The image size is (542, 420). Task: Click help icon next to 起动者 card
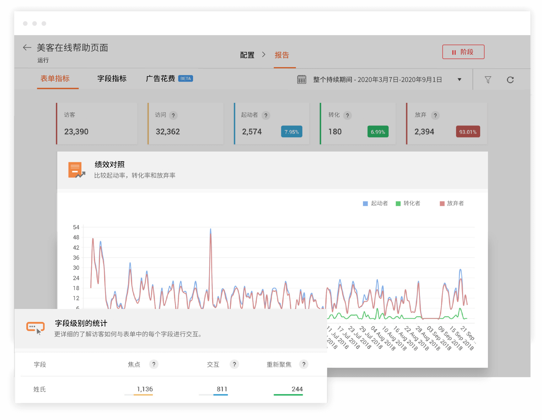pyautogui.click(x=266, y=115)
